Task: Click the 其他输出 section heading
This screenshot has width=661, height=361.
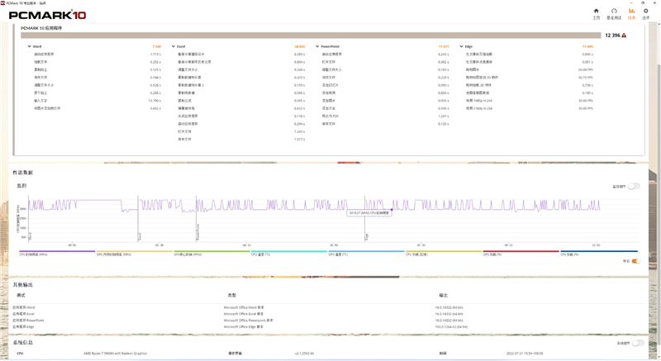Action: pos(23,285)
